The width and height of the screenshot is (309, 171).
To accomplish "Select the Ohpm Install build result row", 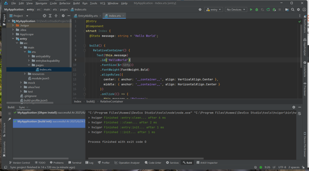I will 49,113.
